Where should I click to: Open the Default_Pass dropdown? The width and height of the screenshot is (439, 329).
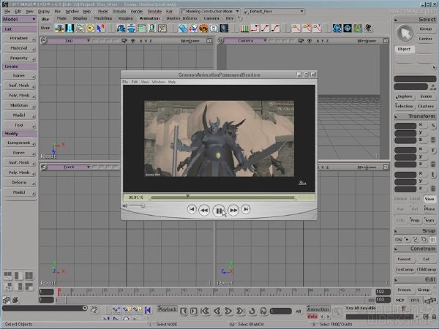(x=274, y=12)
